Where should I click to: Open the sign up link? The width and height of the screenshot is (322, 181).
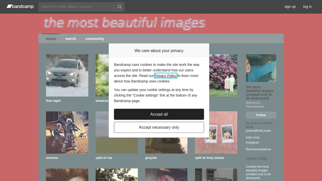click(290, 7)
